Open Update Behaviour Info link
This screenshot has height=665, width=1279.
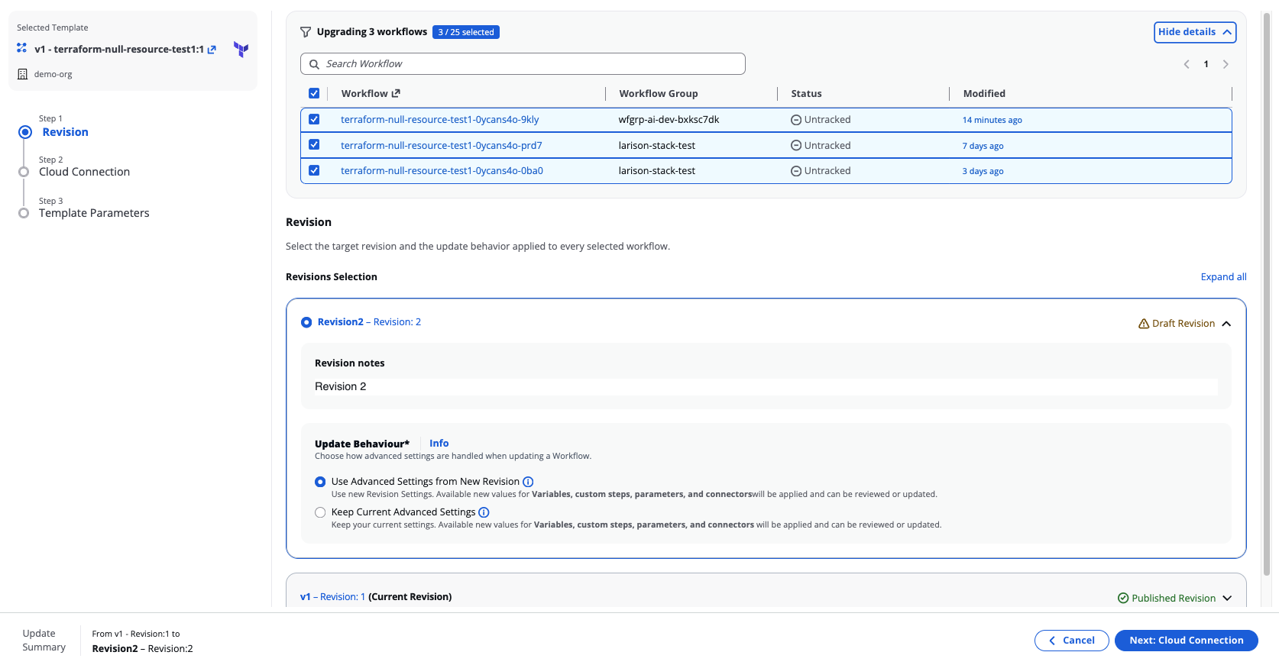(439, 444)
